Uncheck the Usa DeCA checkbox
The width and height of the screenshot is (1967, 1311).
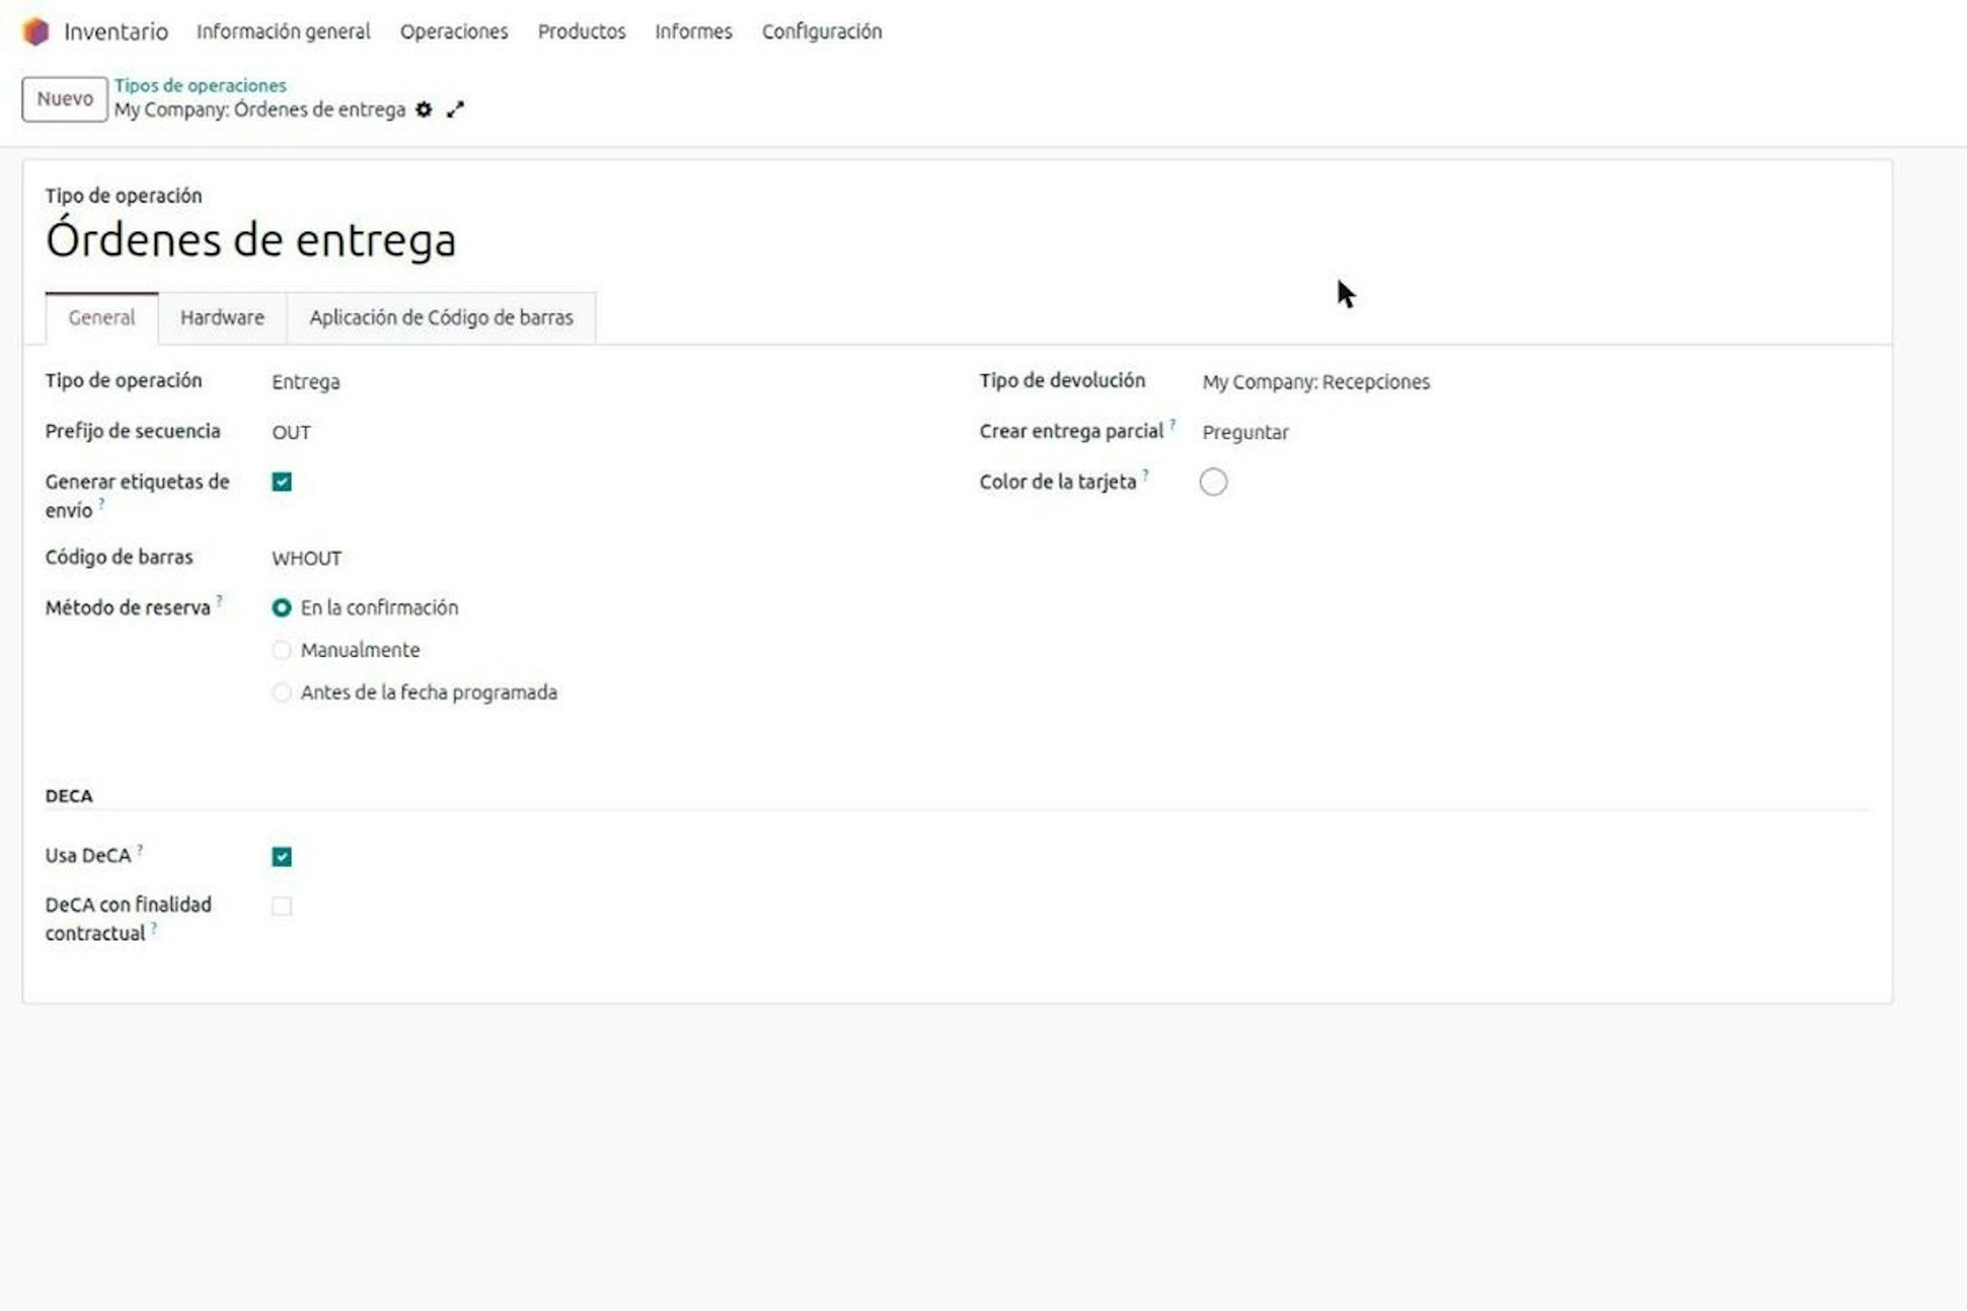282,857
